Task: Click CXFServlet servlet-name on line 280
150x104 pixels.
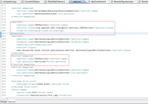Action: [41, 25]
